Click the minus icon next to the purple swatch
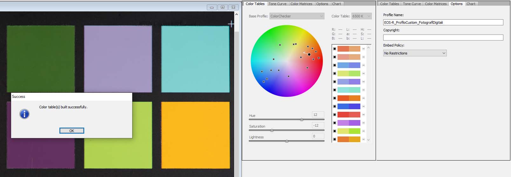Image resolution: width=511 pixels, height=177 pixels. click(x=364, y=123)
